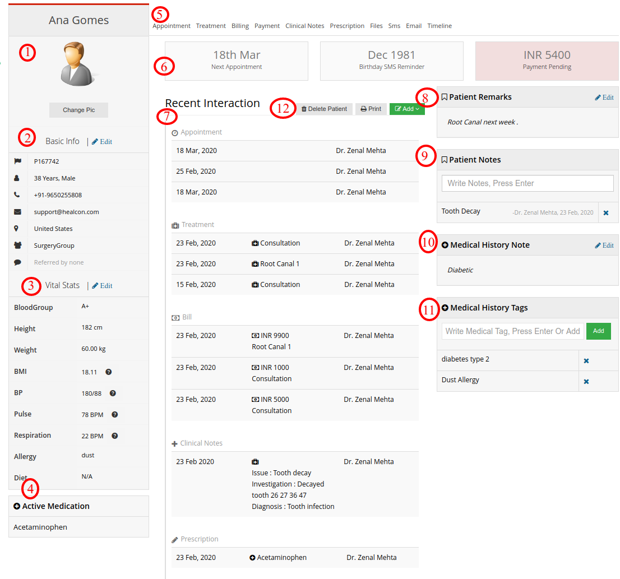Click the BMI help question icon
Viewport: 620px width, 579px height.
coord(109,372)
